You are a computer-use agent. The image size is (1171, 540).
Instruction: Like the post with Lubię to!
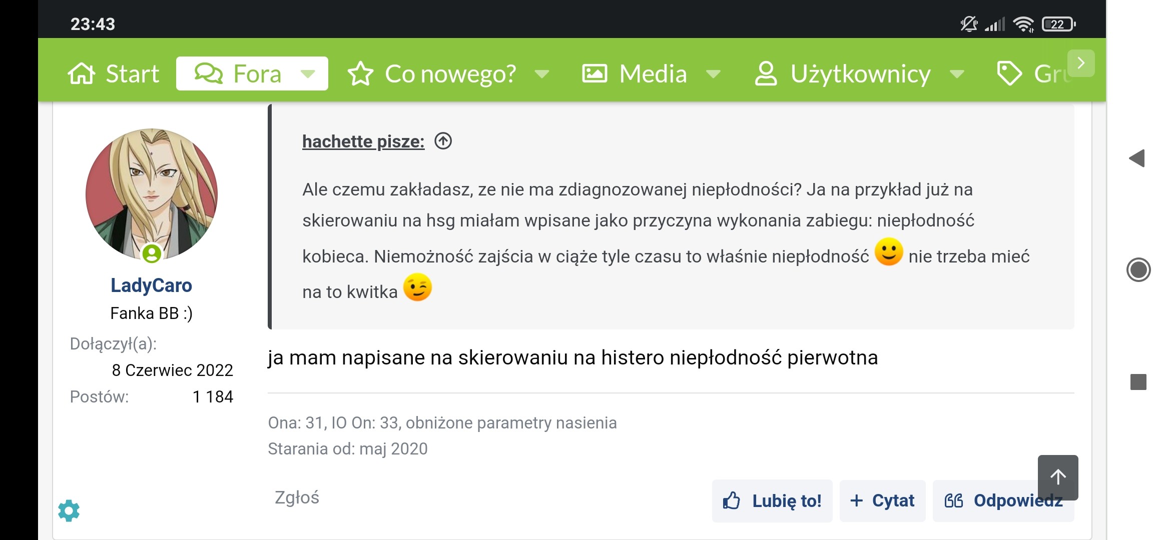pos(772,500)
